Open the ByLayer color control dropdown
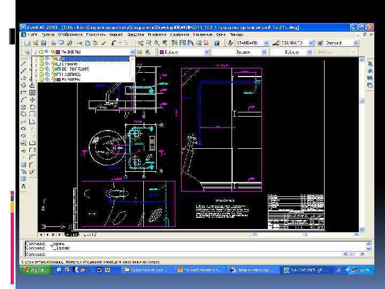Viewport: 385px width, 289px height. tap(207, 52)
